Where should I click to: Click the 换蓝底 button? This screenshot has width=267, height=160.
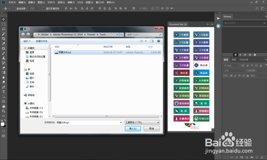coord(201,73)
